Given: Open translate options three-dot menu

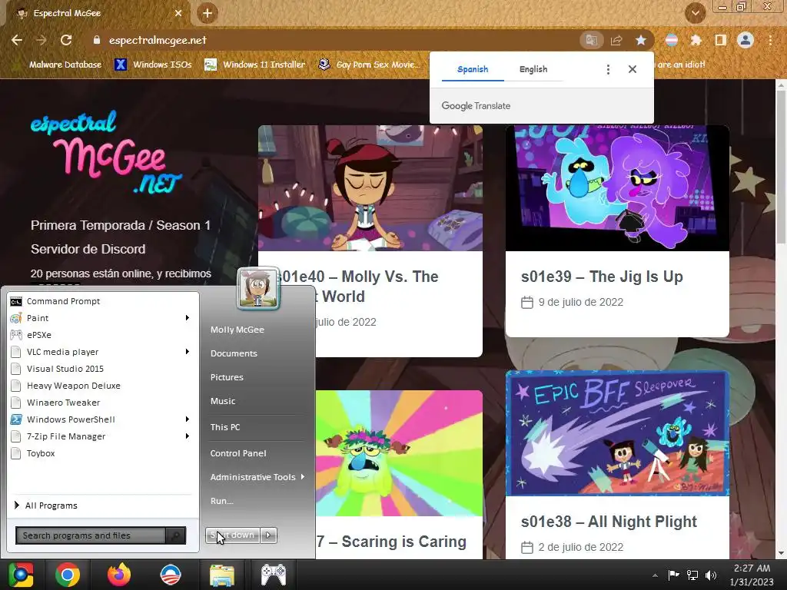Looking at the screenshot, I should (608, 69).
